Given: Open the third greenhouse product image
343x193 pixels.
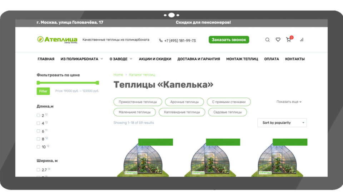Looking at the screenshot, I should [278, 158].
